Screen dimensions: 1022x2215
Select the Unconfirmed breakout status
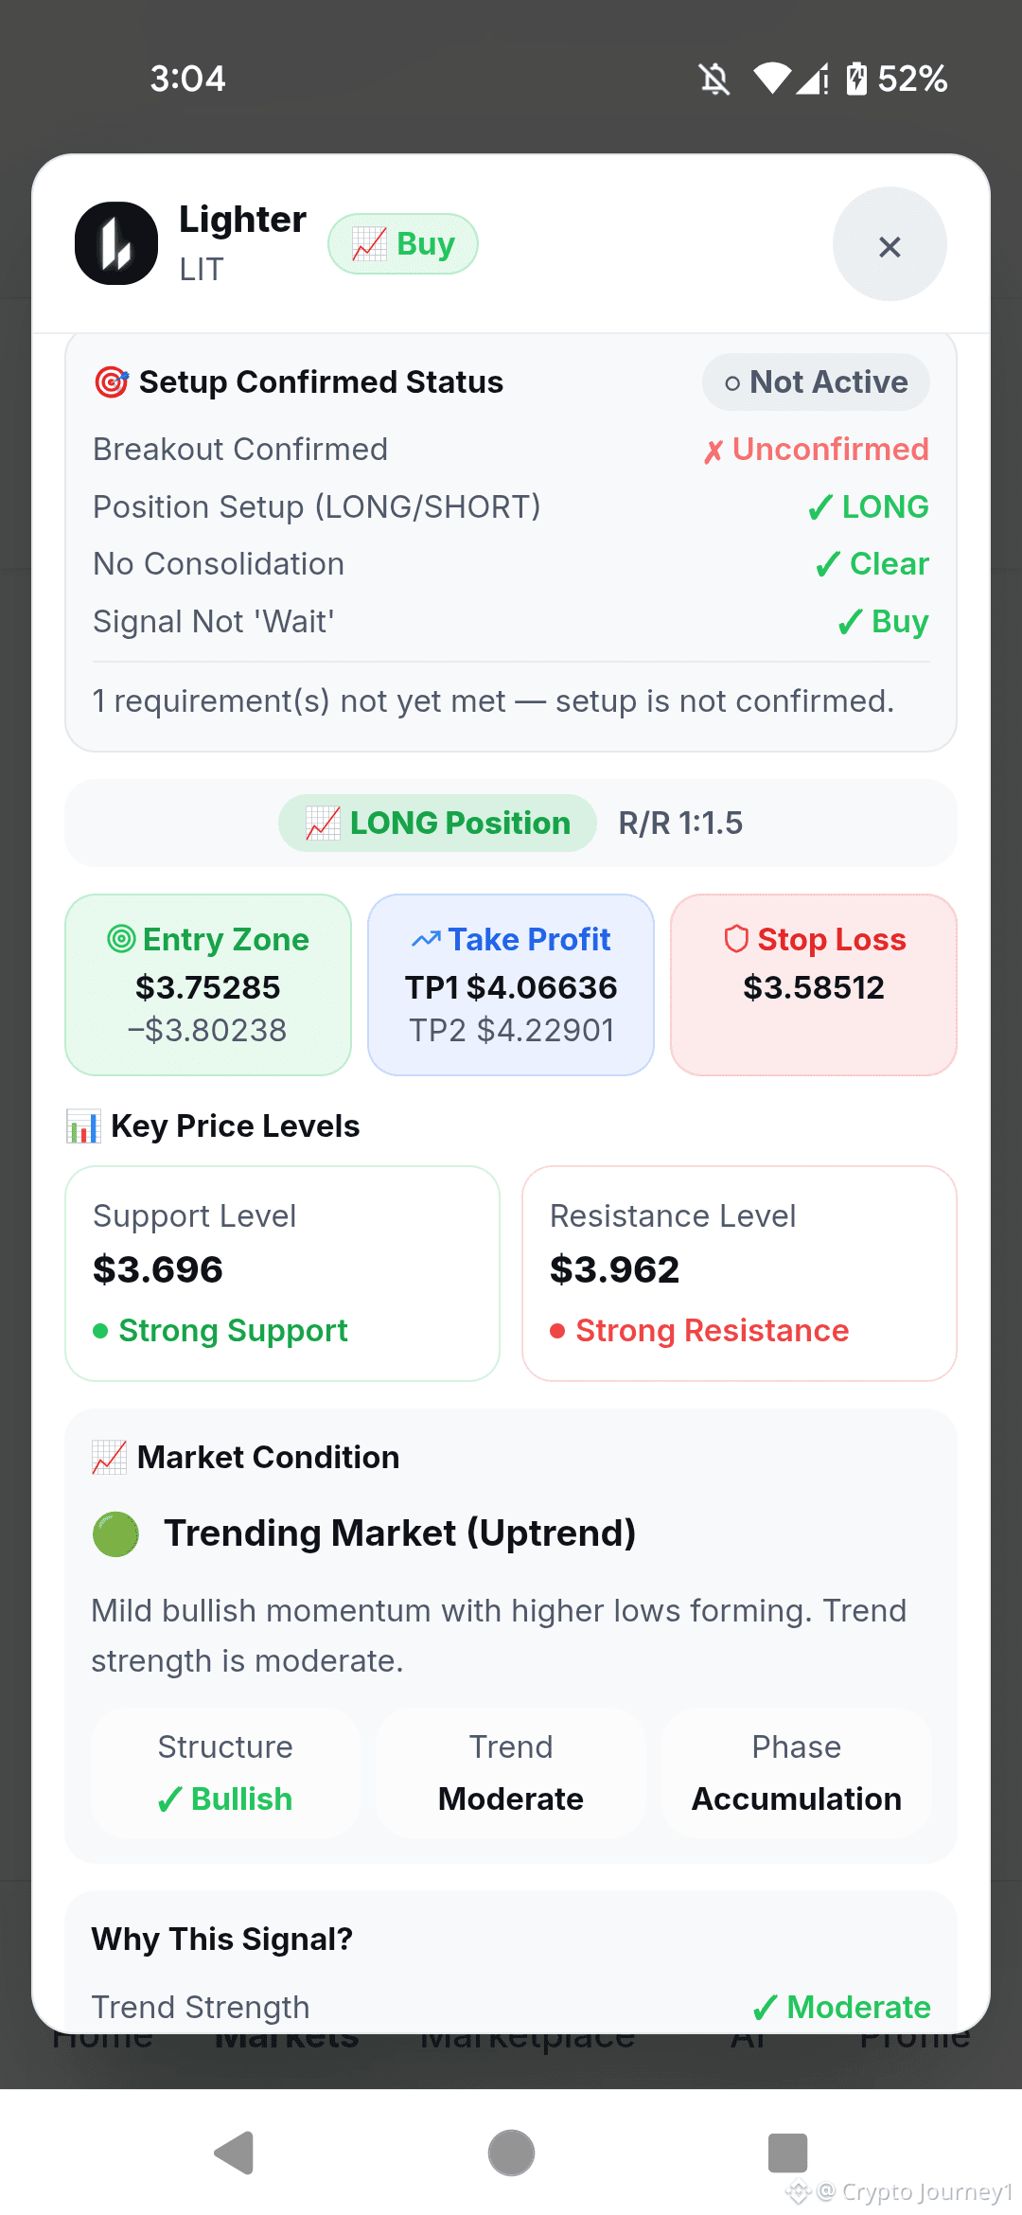816,450
